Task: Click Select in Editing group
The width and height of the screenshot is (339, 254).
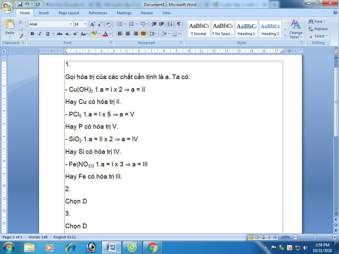Action: click(x=318, y=36)
